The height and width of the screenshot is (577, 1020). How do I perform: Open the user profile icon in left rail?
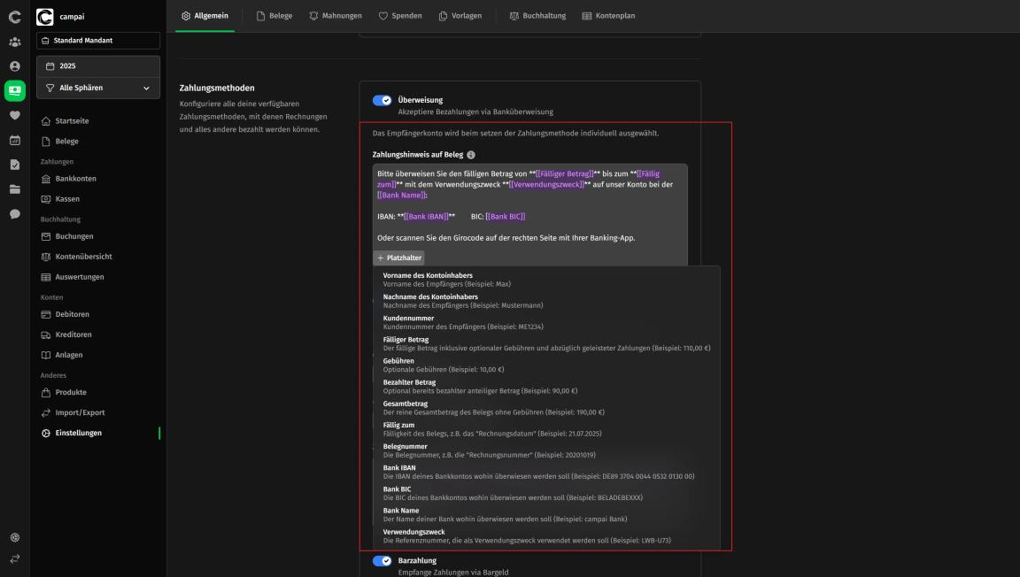[14, 66]
